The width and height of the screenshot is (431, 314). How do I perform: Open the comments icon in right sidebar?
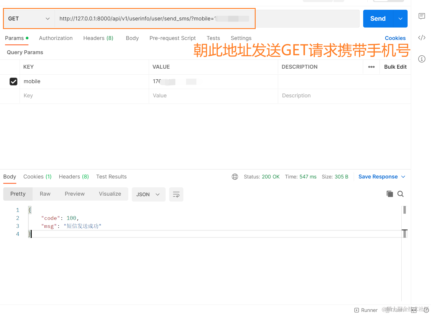(422, 16)
